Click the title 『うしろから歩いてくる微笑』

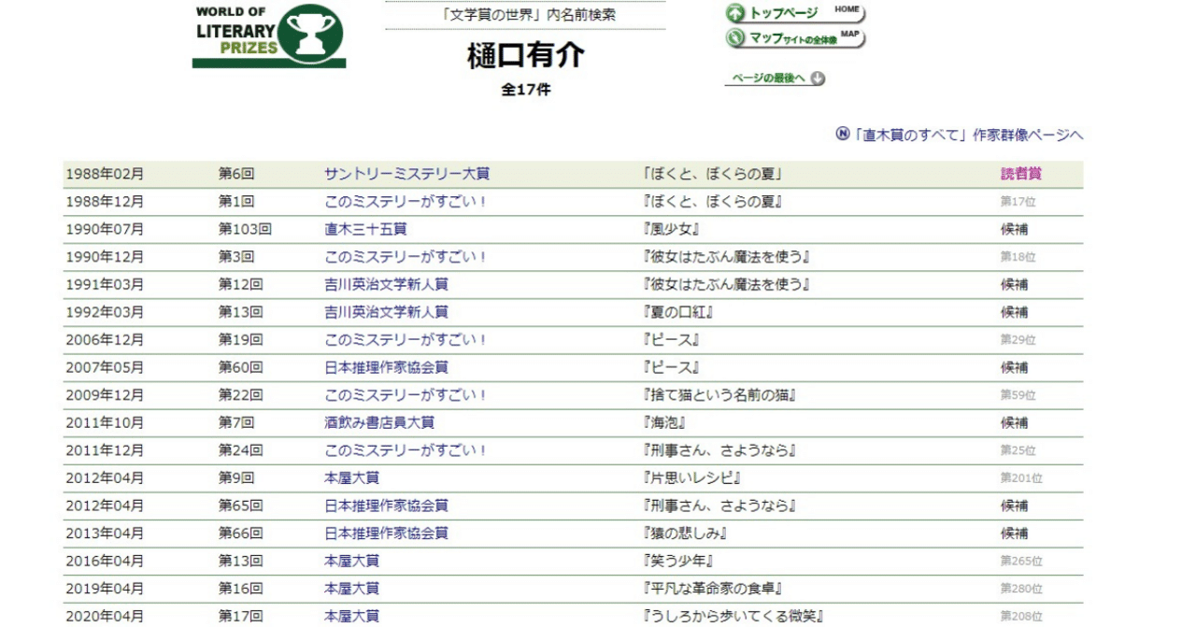733,616
